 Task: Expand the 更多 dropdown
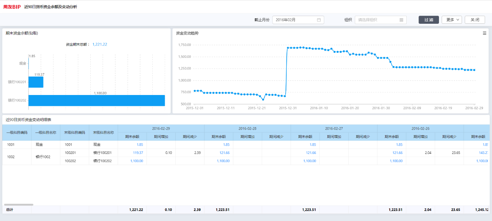click(452, 20)
